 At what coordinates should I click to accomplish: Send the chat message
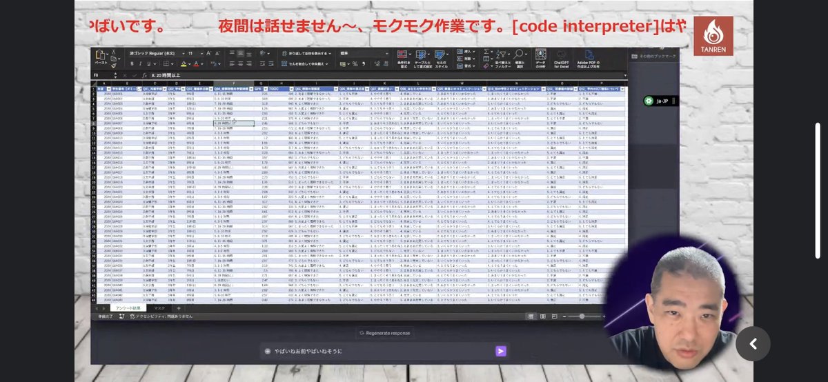pyautogui.click(x=500, y=351)
